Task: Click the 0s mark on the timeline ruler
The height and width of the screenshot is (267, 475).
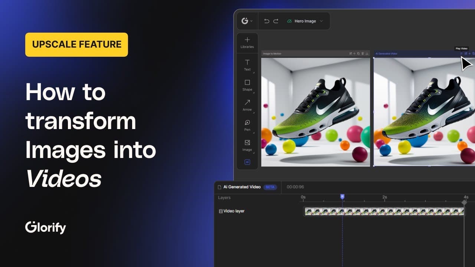Action: click(x=303, y=197)
